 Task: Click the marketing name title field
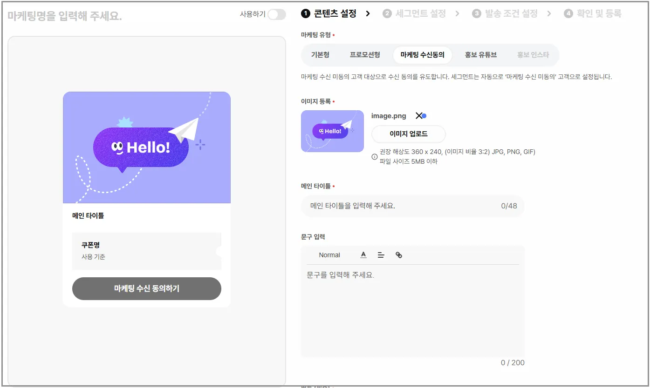coord(65,17)
